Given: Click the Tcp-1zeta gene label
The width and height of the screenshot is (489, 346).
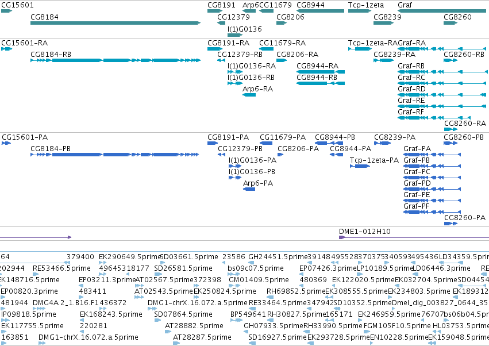Looking at the screenshot, I should pyautogui.click(x=366, y=5).
